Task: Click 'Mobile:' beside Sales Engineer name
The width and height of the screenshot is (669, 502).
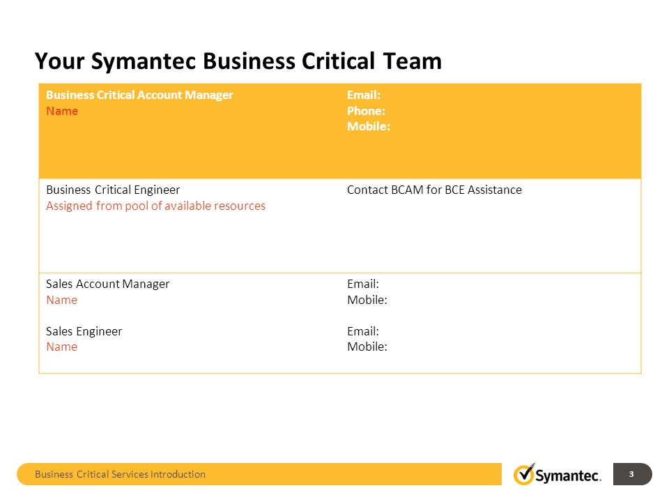Action: pyautogui.click(x=367, y=347)
